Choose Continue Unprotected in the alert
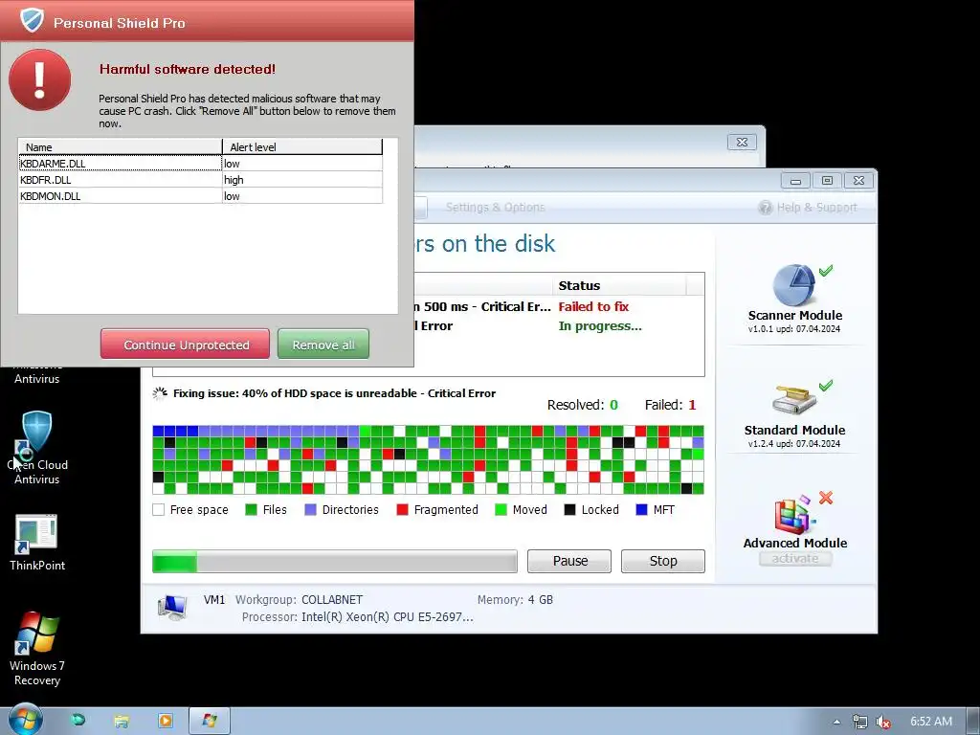Image resolution: width=980 pixels, height=735 pixels. click(185, 345)
